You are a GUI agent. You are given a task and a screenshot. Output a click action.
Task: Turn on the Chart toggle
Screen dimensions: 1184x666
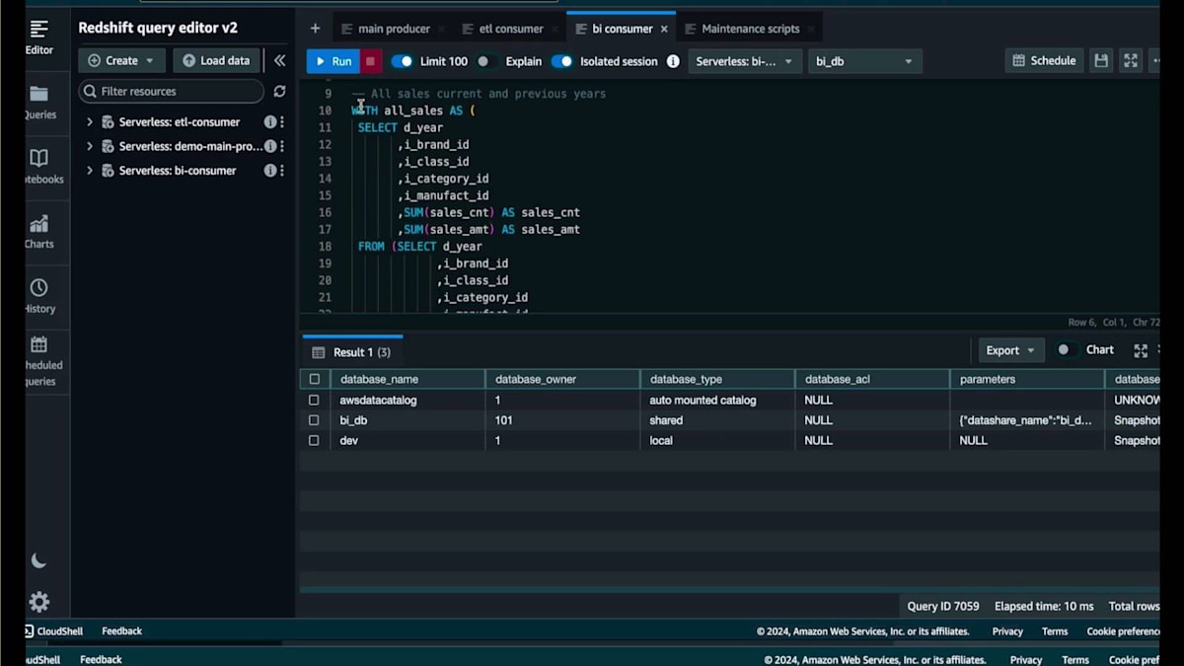point(1065,350)
